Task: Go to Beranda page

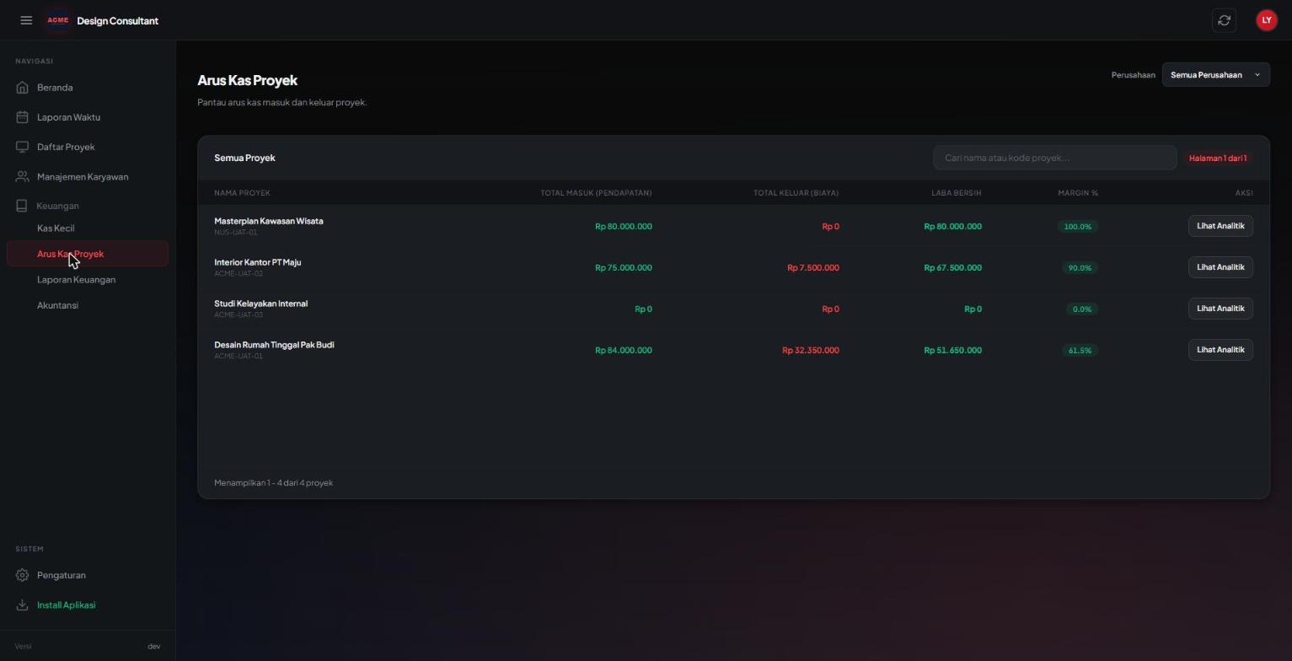Action: [x=88, y=88]
